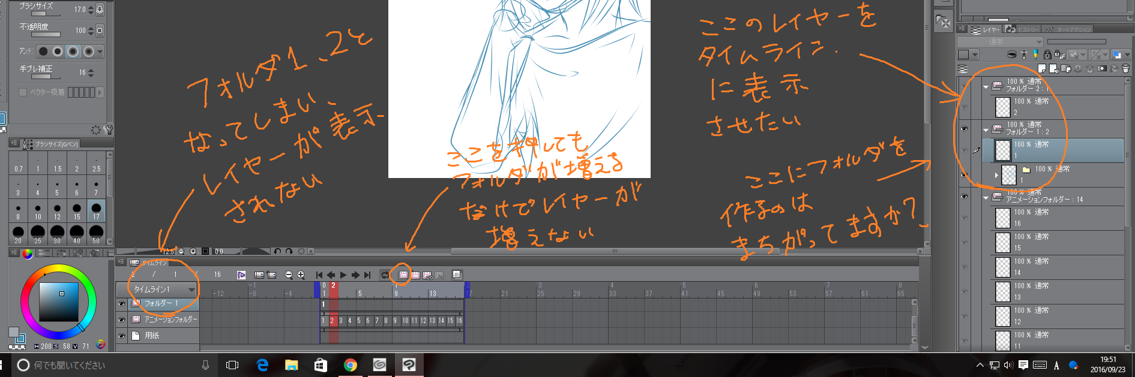Set as draft layer pencil icon
This screenshot has width=1135, height=377.
[1036, 55]
